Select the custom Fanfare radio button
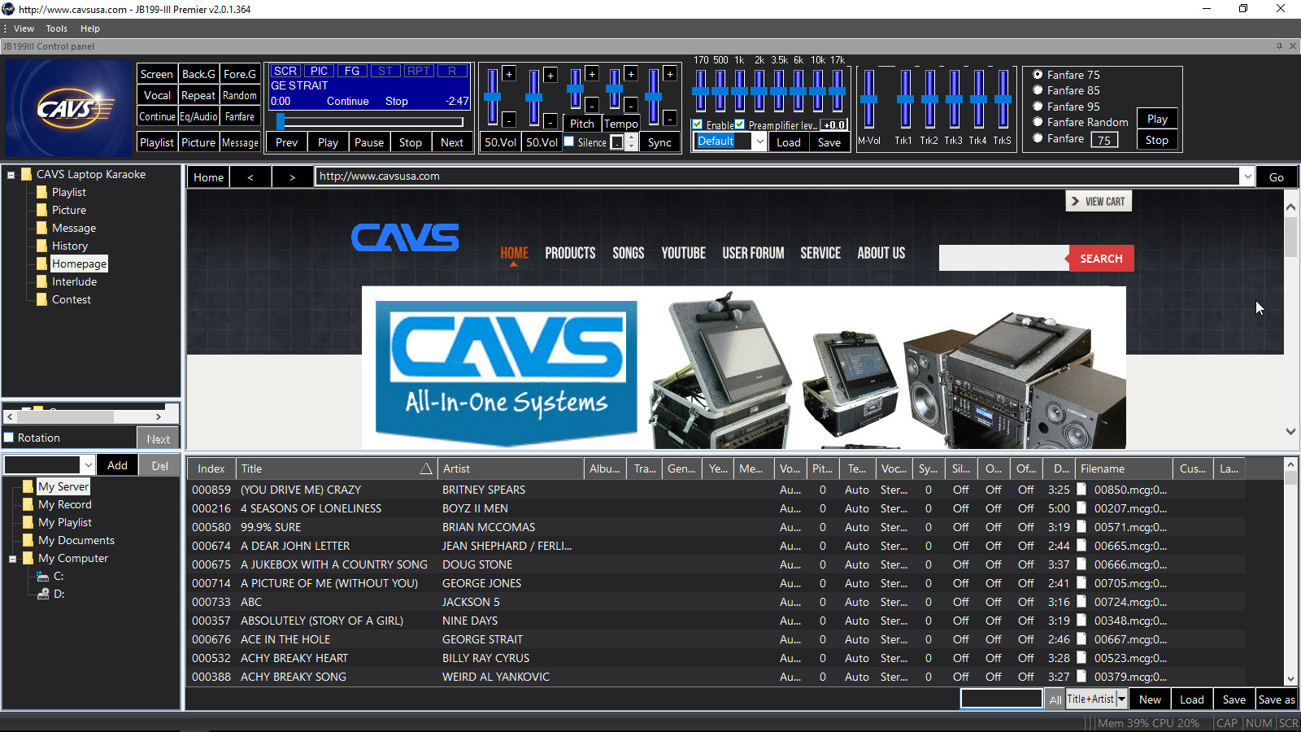Viewport: 1301px width, 732px height. tap(1038, 138)
